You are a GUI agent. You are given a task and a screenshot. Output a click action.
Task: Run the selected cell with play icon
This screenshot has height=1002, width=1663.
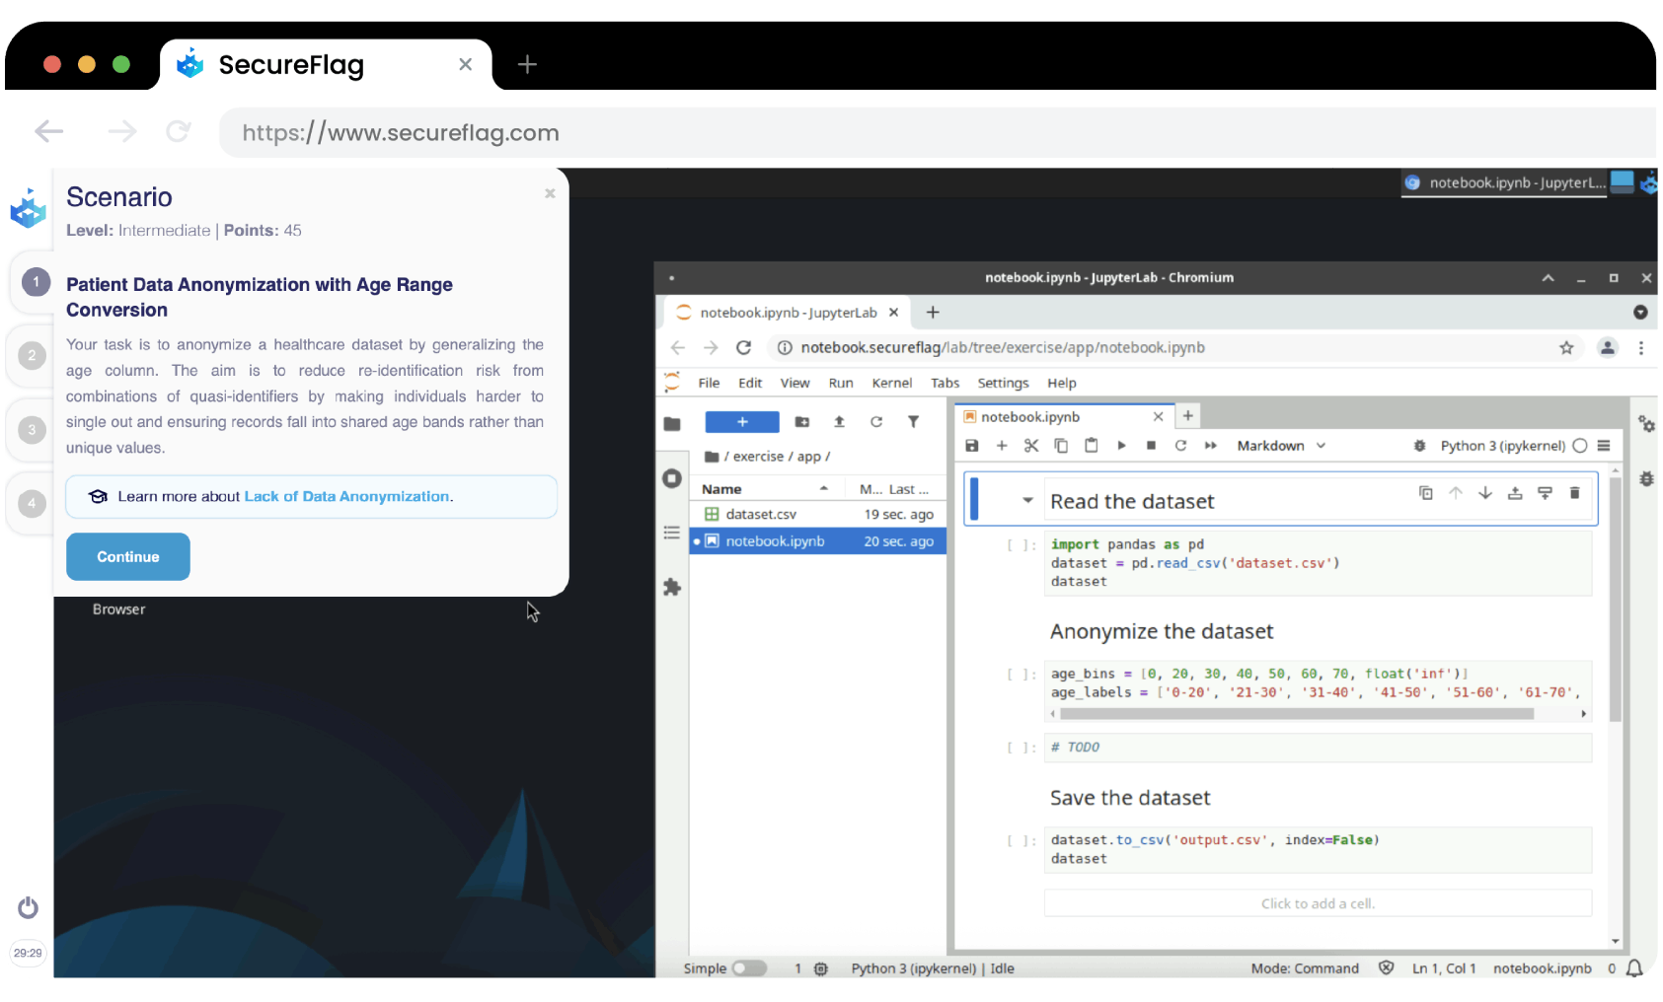(x=1121, y=446)
